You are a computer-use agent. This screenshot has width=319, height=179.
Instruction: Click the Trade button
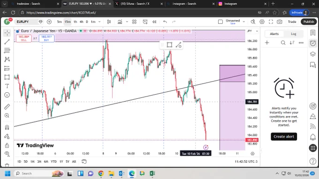(x=292, y=22)
